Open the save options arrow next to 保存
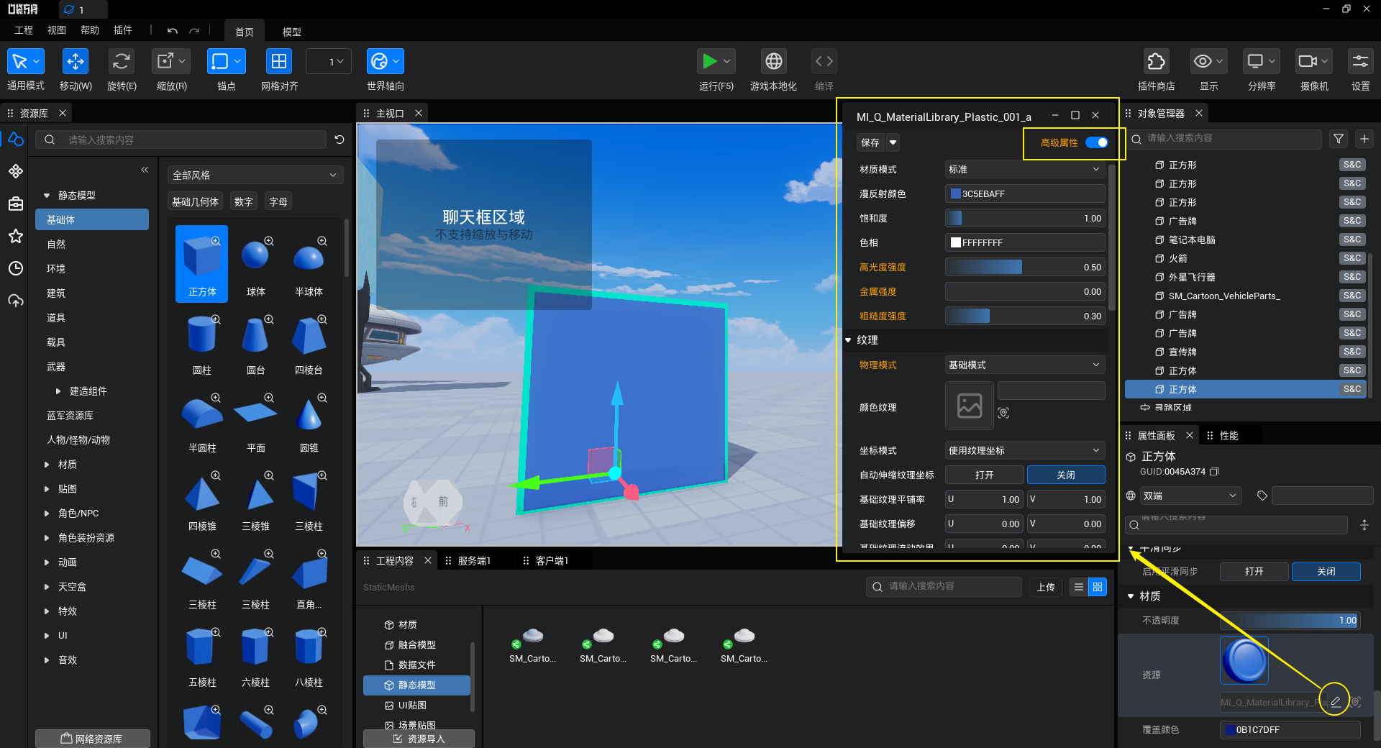Image resolution: width=1381 pixels, height=748 pixels. click(893, 142)
